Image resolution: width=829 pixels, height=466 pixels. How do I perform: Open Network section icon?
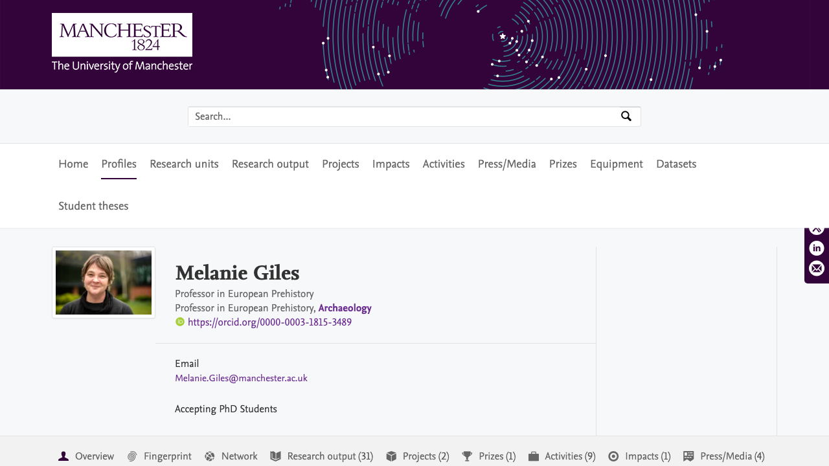[x=210, y=456]
